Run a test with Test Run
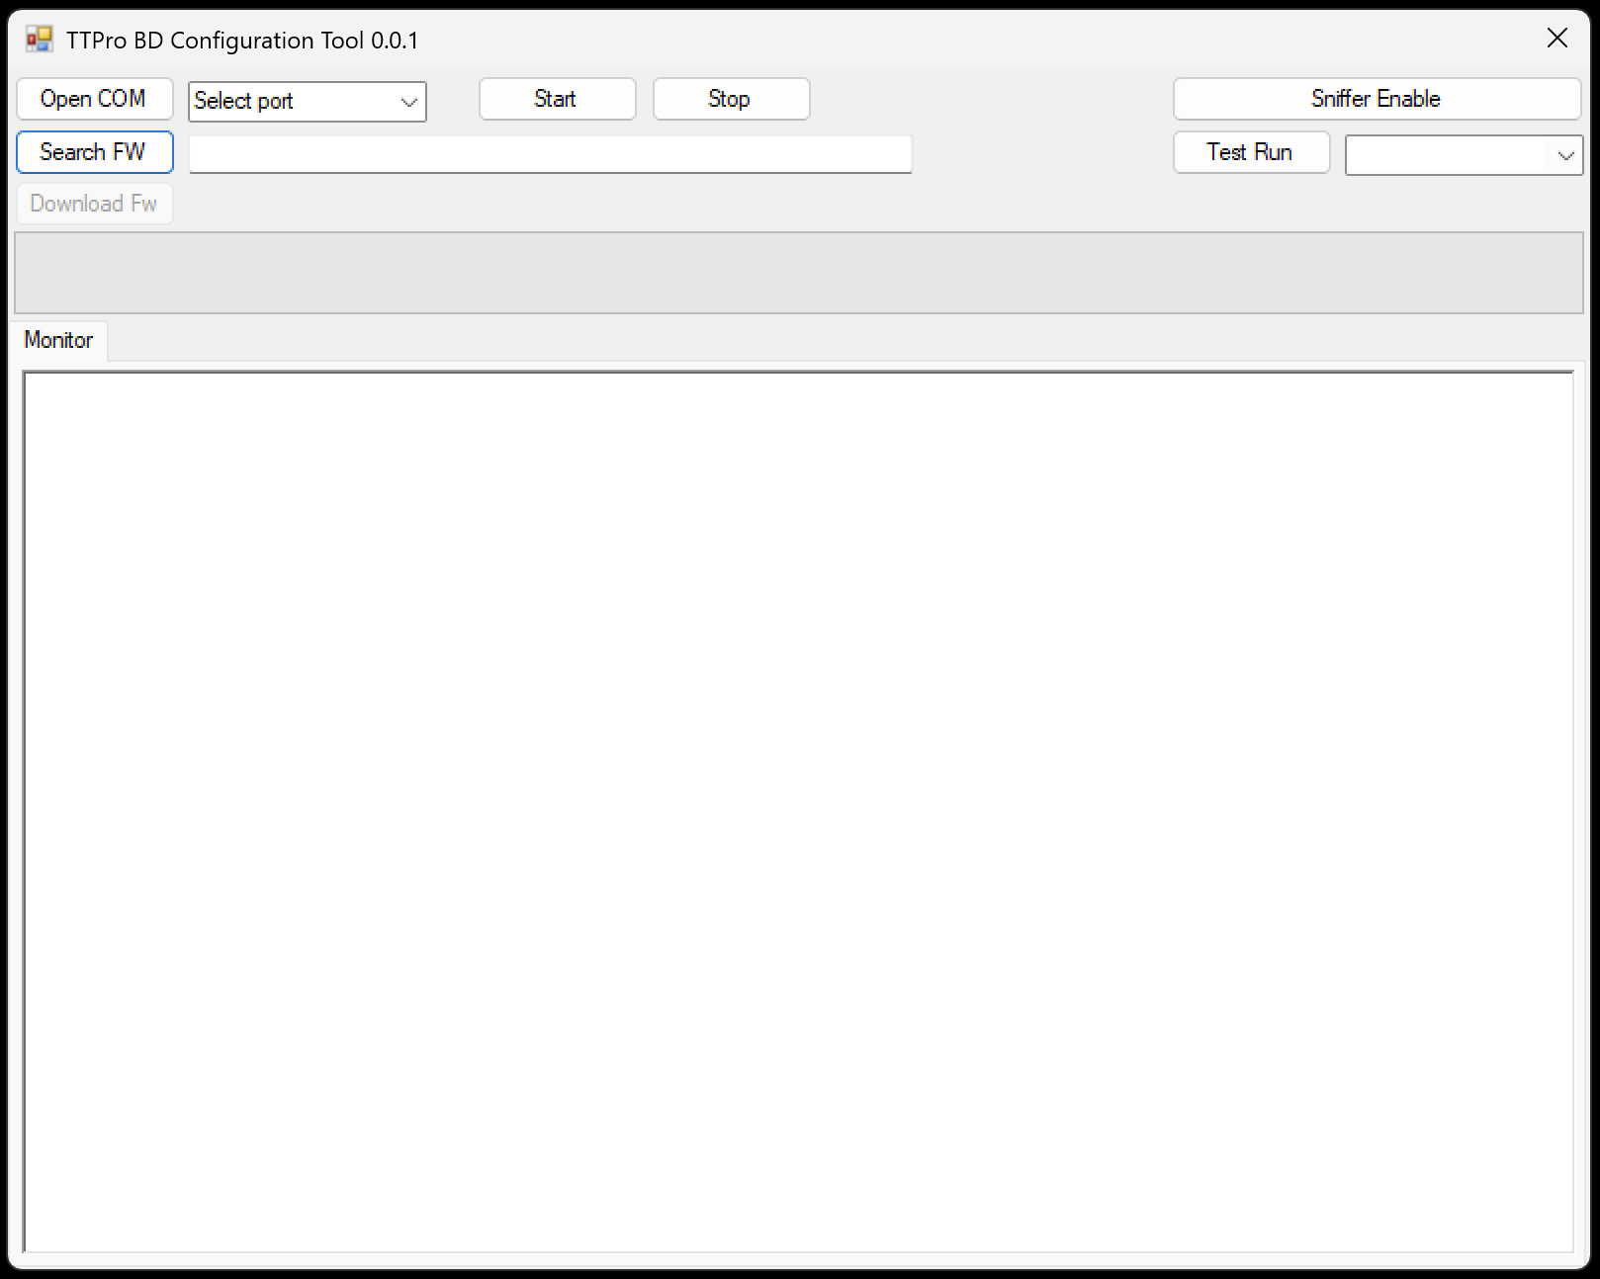Viewport: 1600px width, 1279px height. 1251,152
